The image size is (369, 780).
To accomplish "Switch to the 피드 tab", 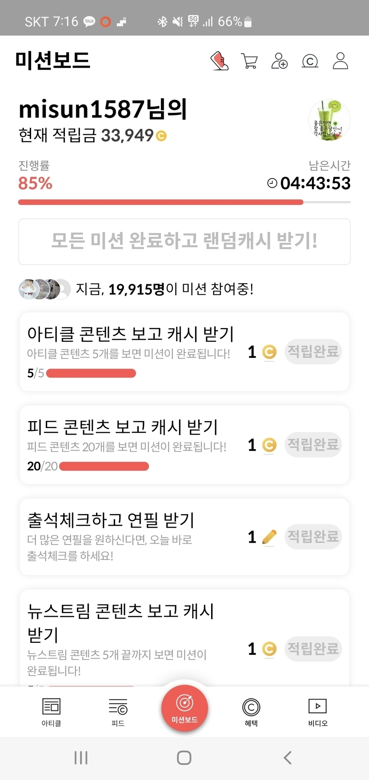I will point(118,711).
